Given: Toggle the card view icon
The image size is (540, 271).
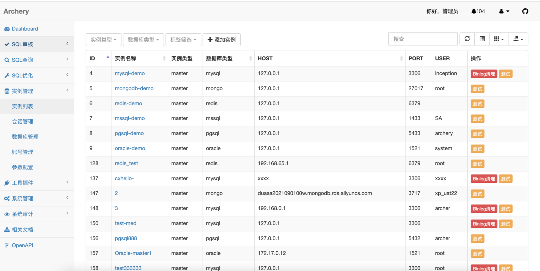Looking at the screenshot, I should tap(482, 39).
